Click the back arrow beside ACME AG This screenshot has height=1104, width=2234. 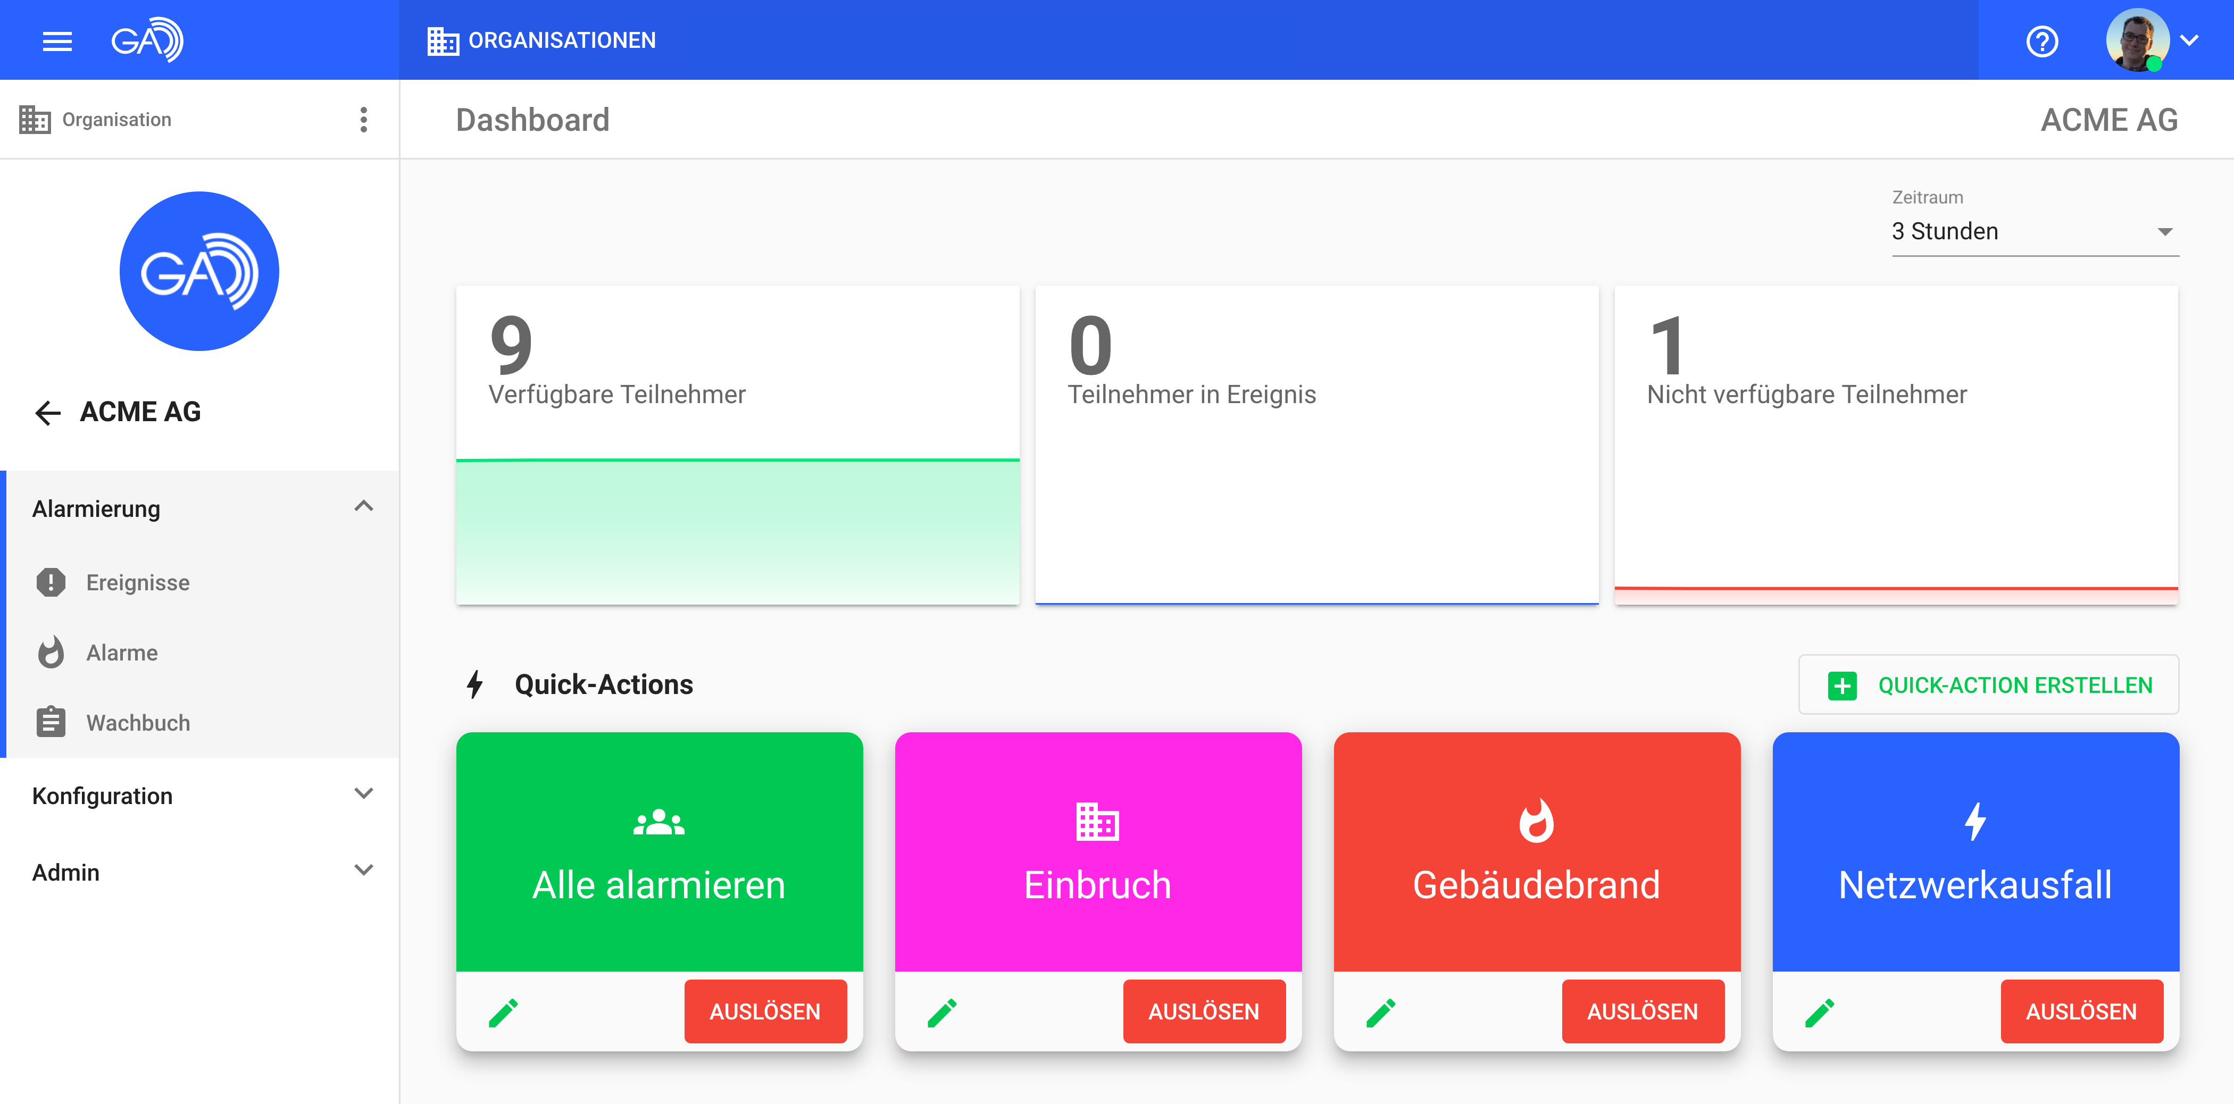(x=48, y=412)
